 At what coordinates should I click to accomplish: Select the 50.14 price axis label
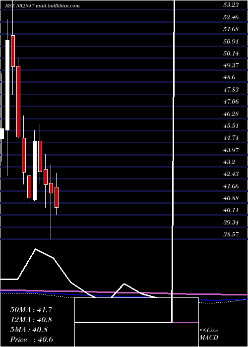coord(231,54)
